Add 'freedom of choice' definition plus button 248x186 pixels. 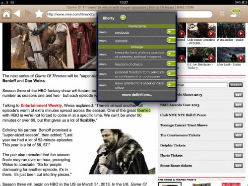[x=171, y=63]
